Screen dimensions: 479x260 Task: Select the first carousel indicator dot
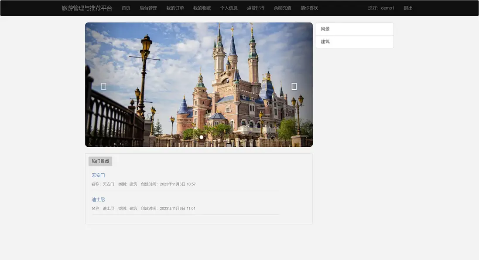click(x=196, y=137)
